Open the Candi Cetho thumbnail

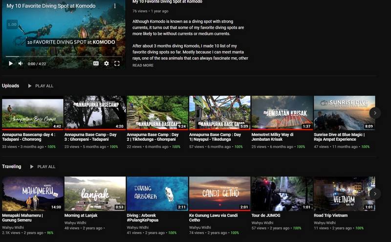[x=219, y=194]
